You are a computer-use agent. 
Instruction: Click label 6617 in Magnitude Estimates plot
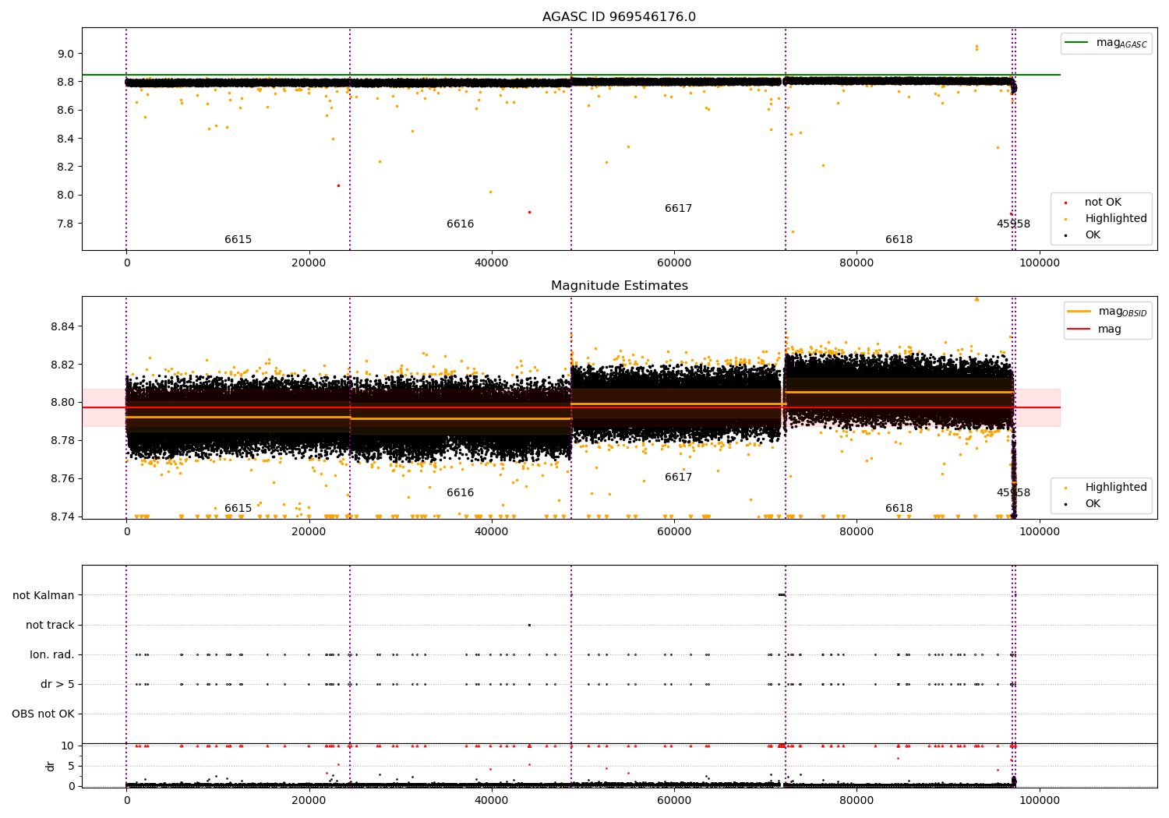[x=678, y=478]
